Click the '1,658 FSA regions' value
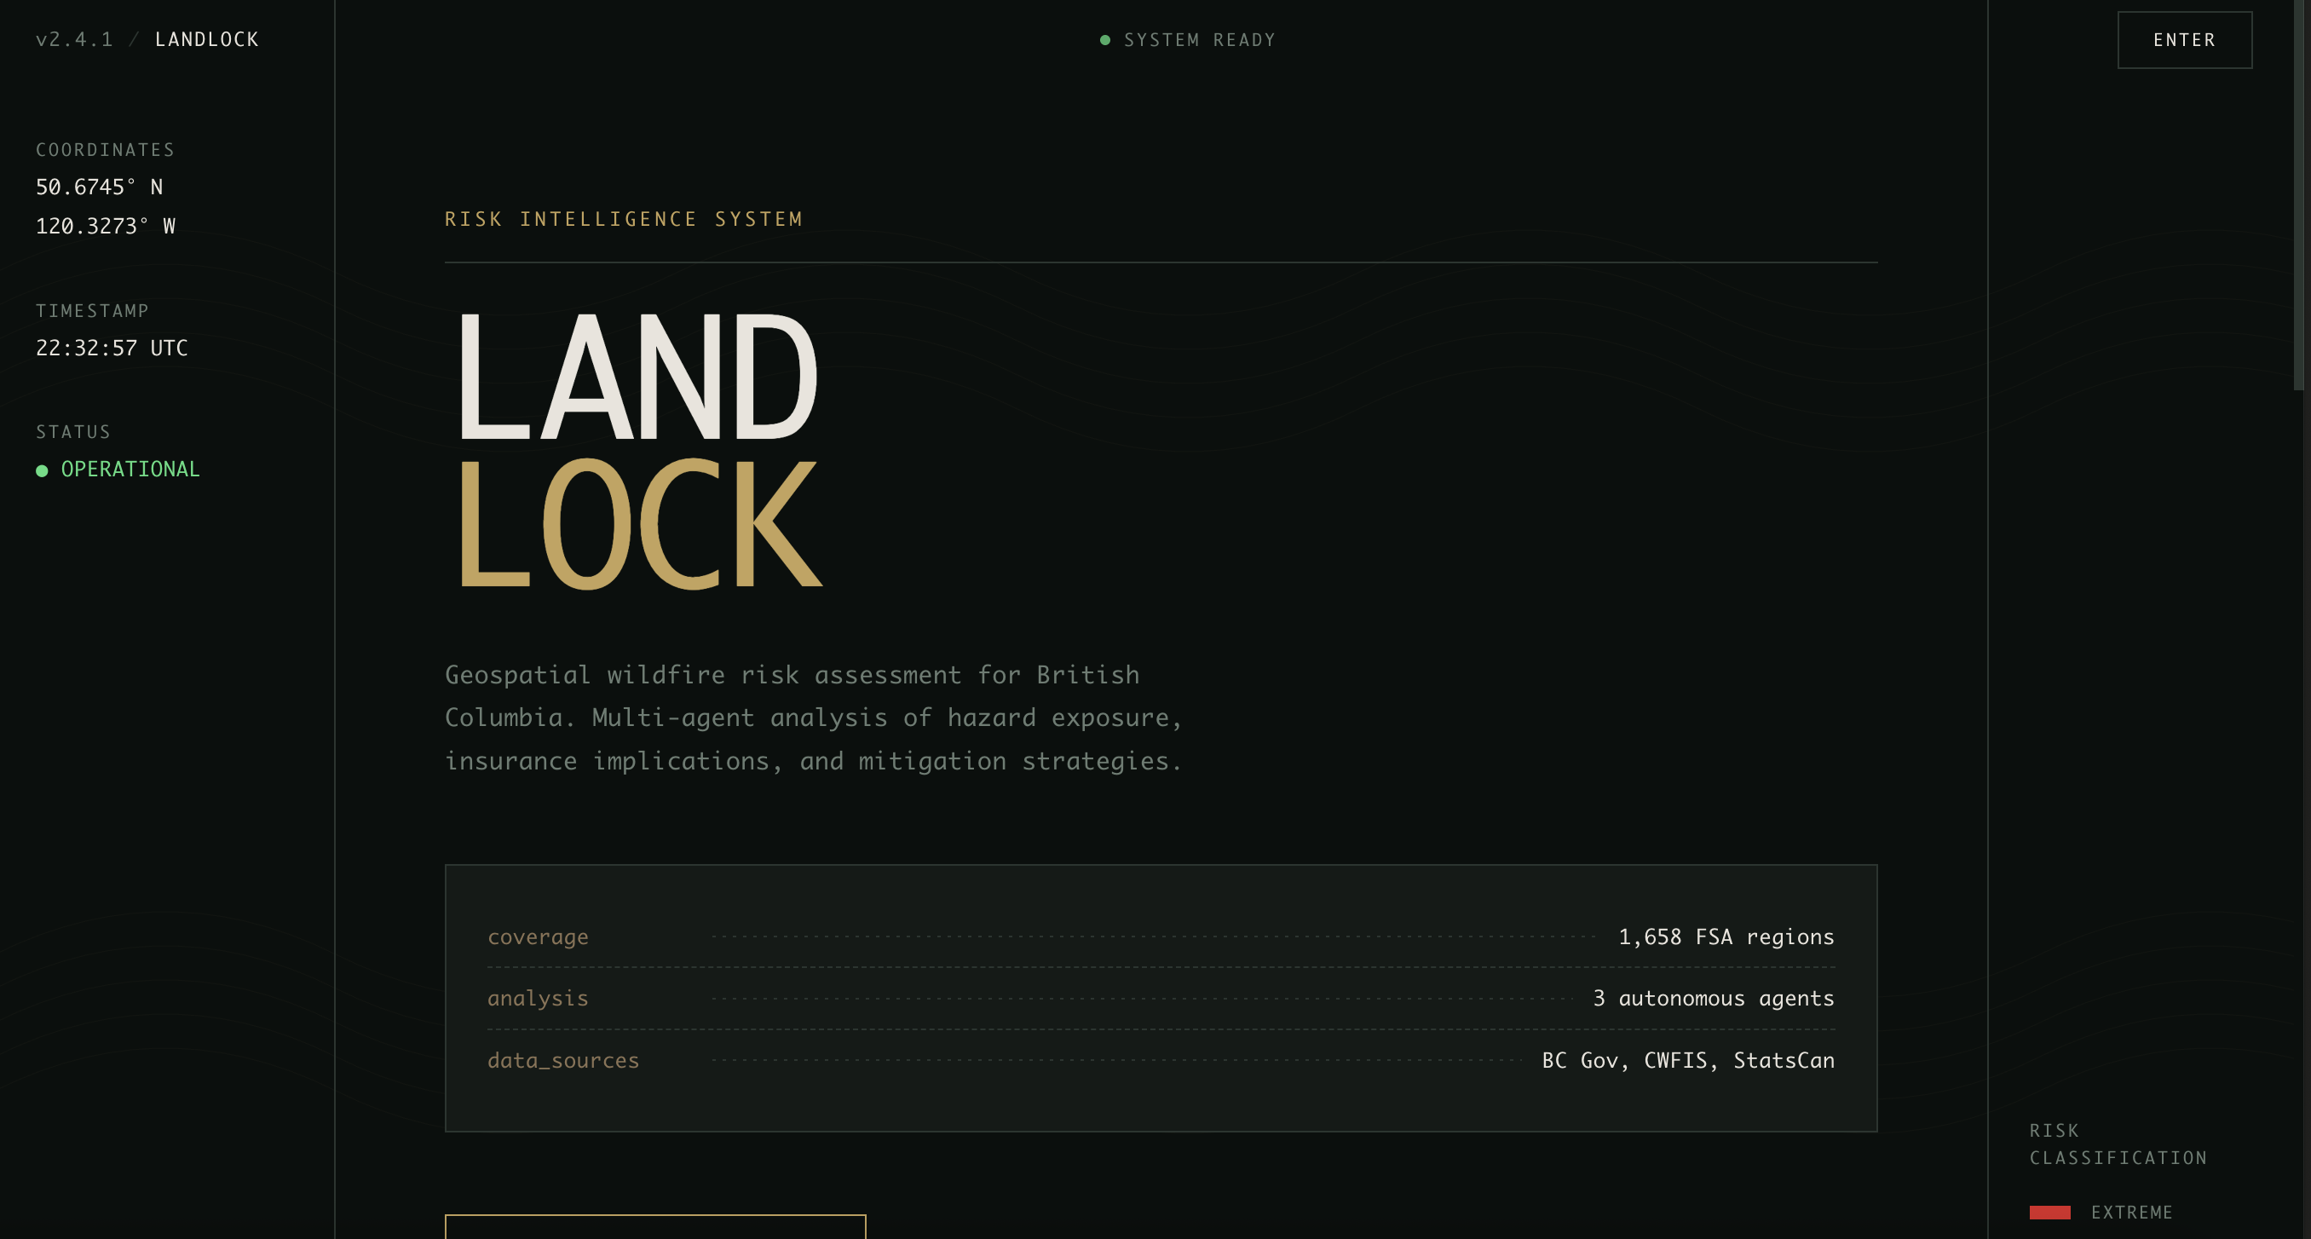Viewport: 2311px width, 1239px height. pyautogui.click(x=1726, y=936)
